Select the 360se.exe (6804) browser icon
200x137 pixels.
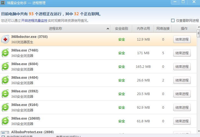tap(5, 67)
